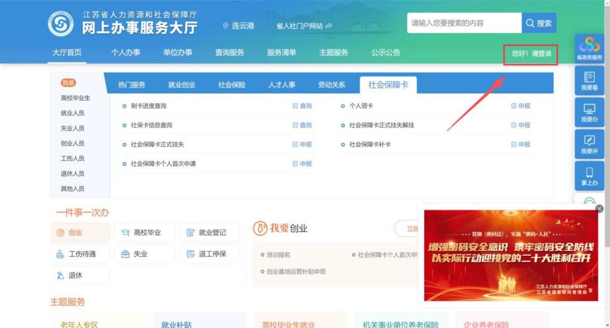
Task: Close the red banner popup
Action: coord(599,208)
